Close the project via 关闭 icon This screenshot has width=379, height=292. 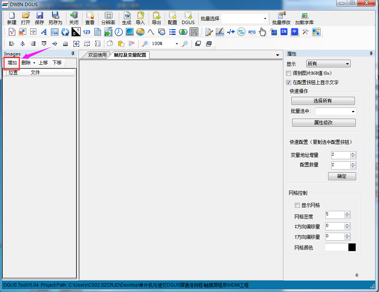click(x=74, y=18)
